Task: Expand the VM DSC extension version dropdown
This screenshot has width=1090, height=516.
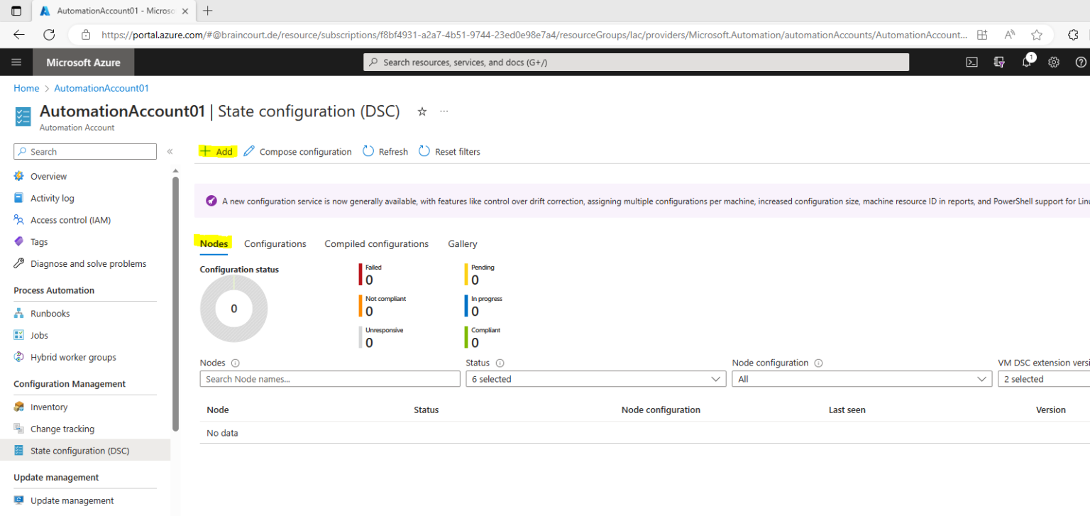Action: (x=1042, y=378)
